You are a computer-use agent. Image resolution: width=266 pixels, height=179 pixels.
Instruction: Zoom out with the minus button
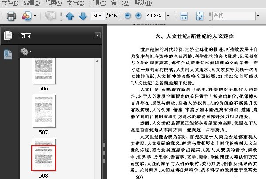pos(128,16)
